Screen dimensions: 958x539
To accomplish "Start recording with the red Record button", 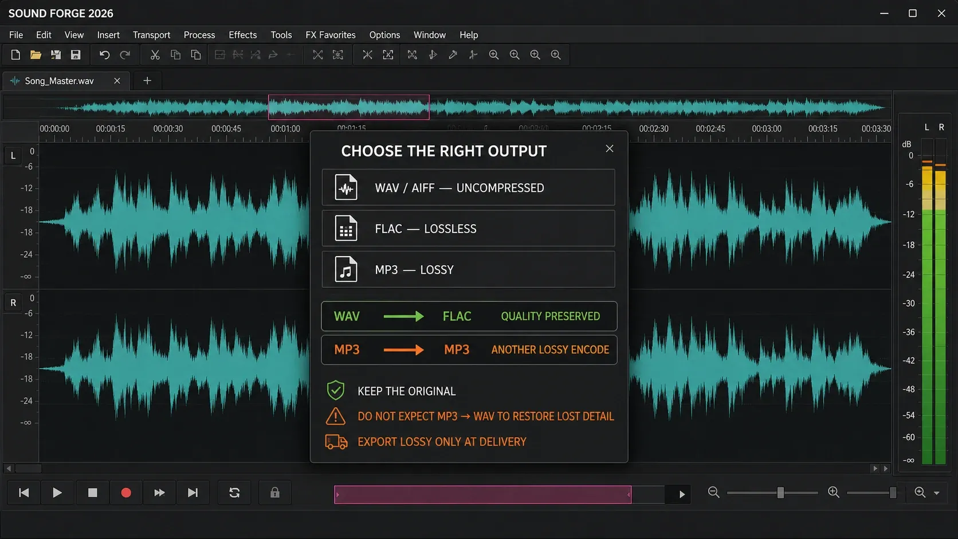I will [126, 493].
